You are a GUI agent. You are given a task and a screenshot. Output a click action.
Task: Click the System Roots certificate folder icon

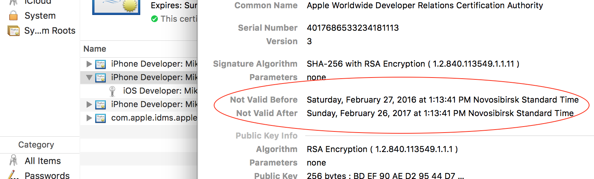pyautogui.click(x=13, y=31)
